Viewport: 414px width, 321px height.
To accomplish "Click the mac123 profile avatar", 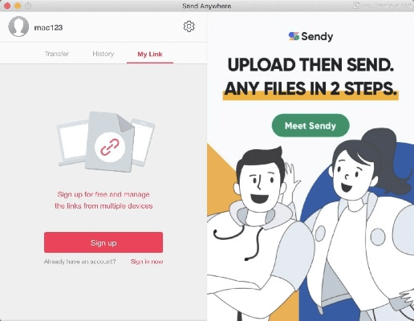I will click(x=18, y=26).
